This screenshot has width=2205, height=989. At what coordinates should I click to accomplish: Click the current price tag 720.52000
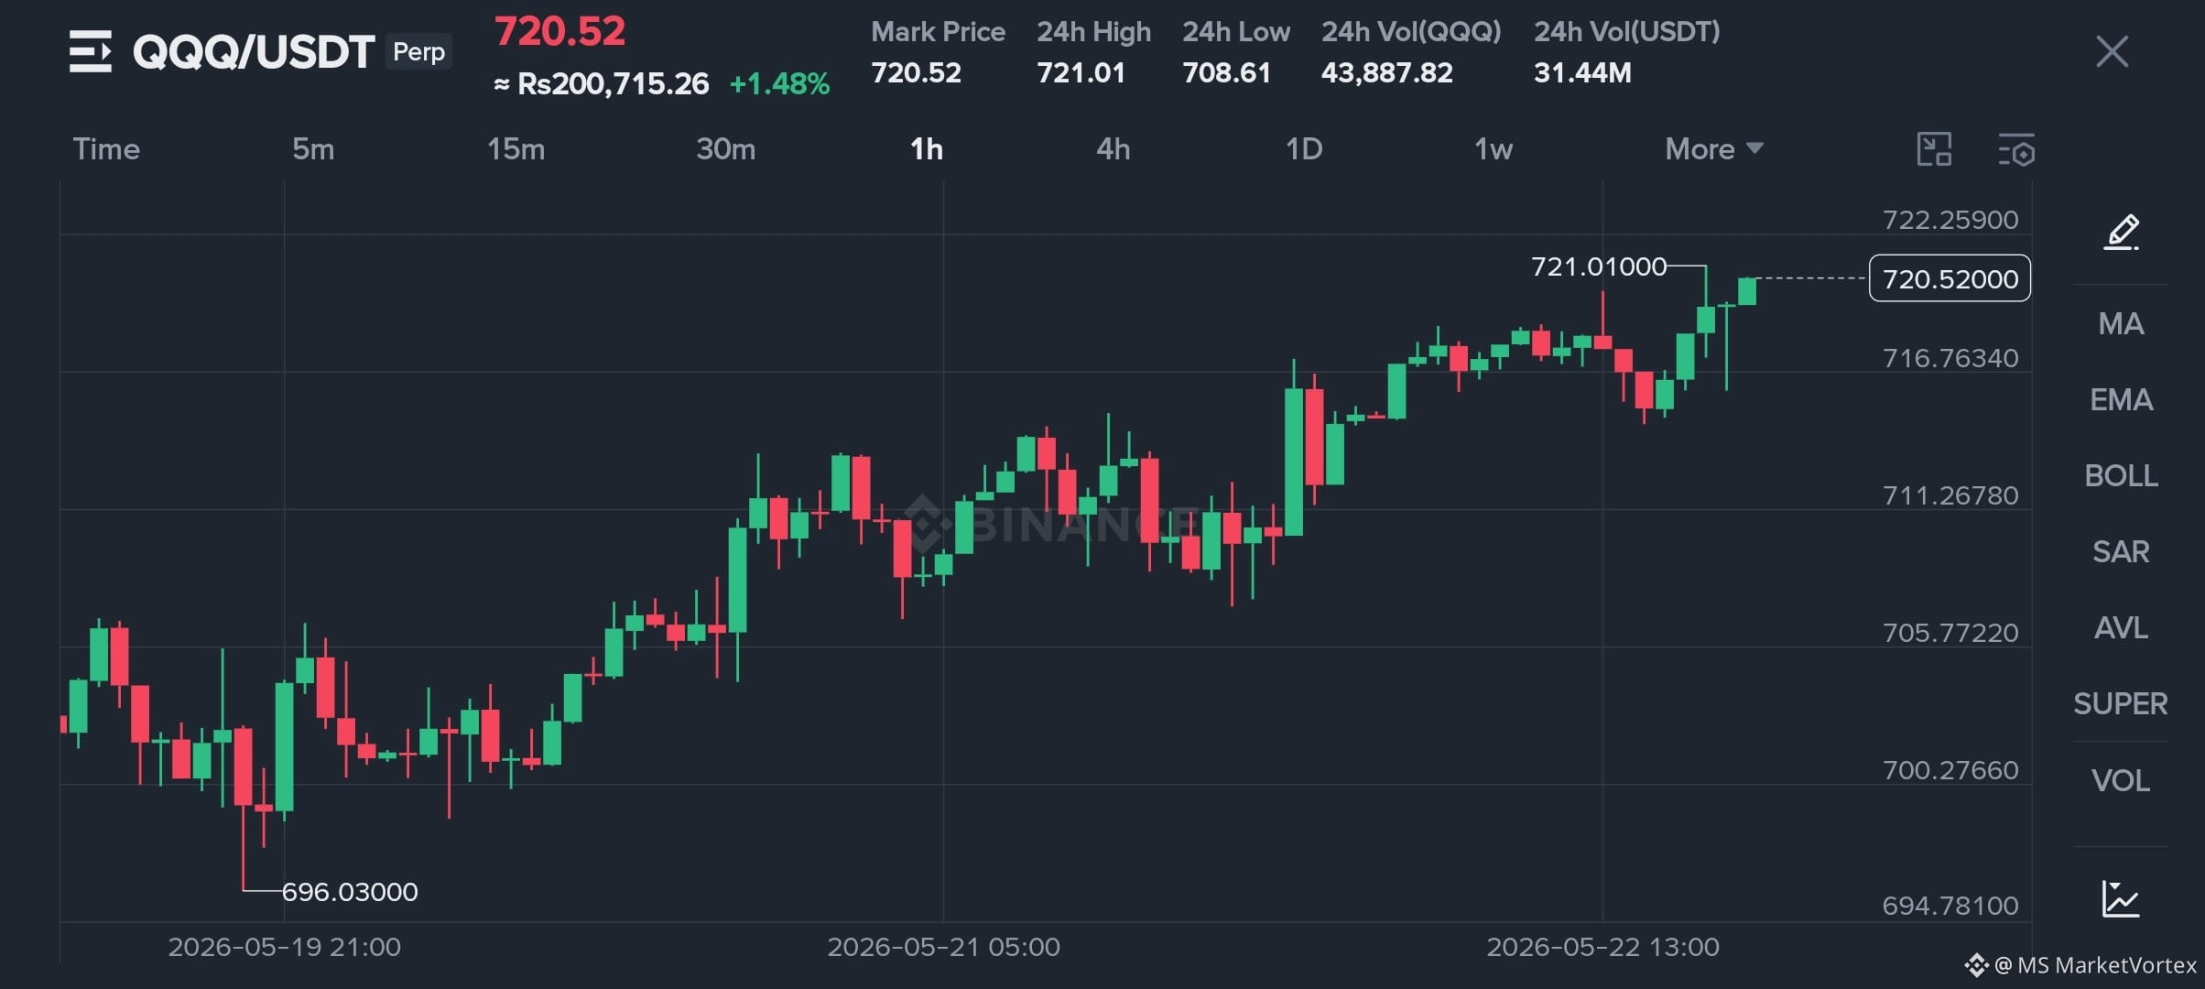point(1950,278)
